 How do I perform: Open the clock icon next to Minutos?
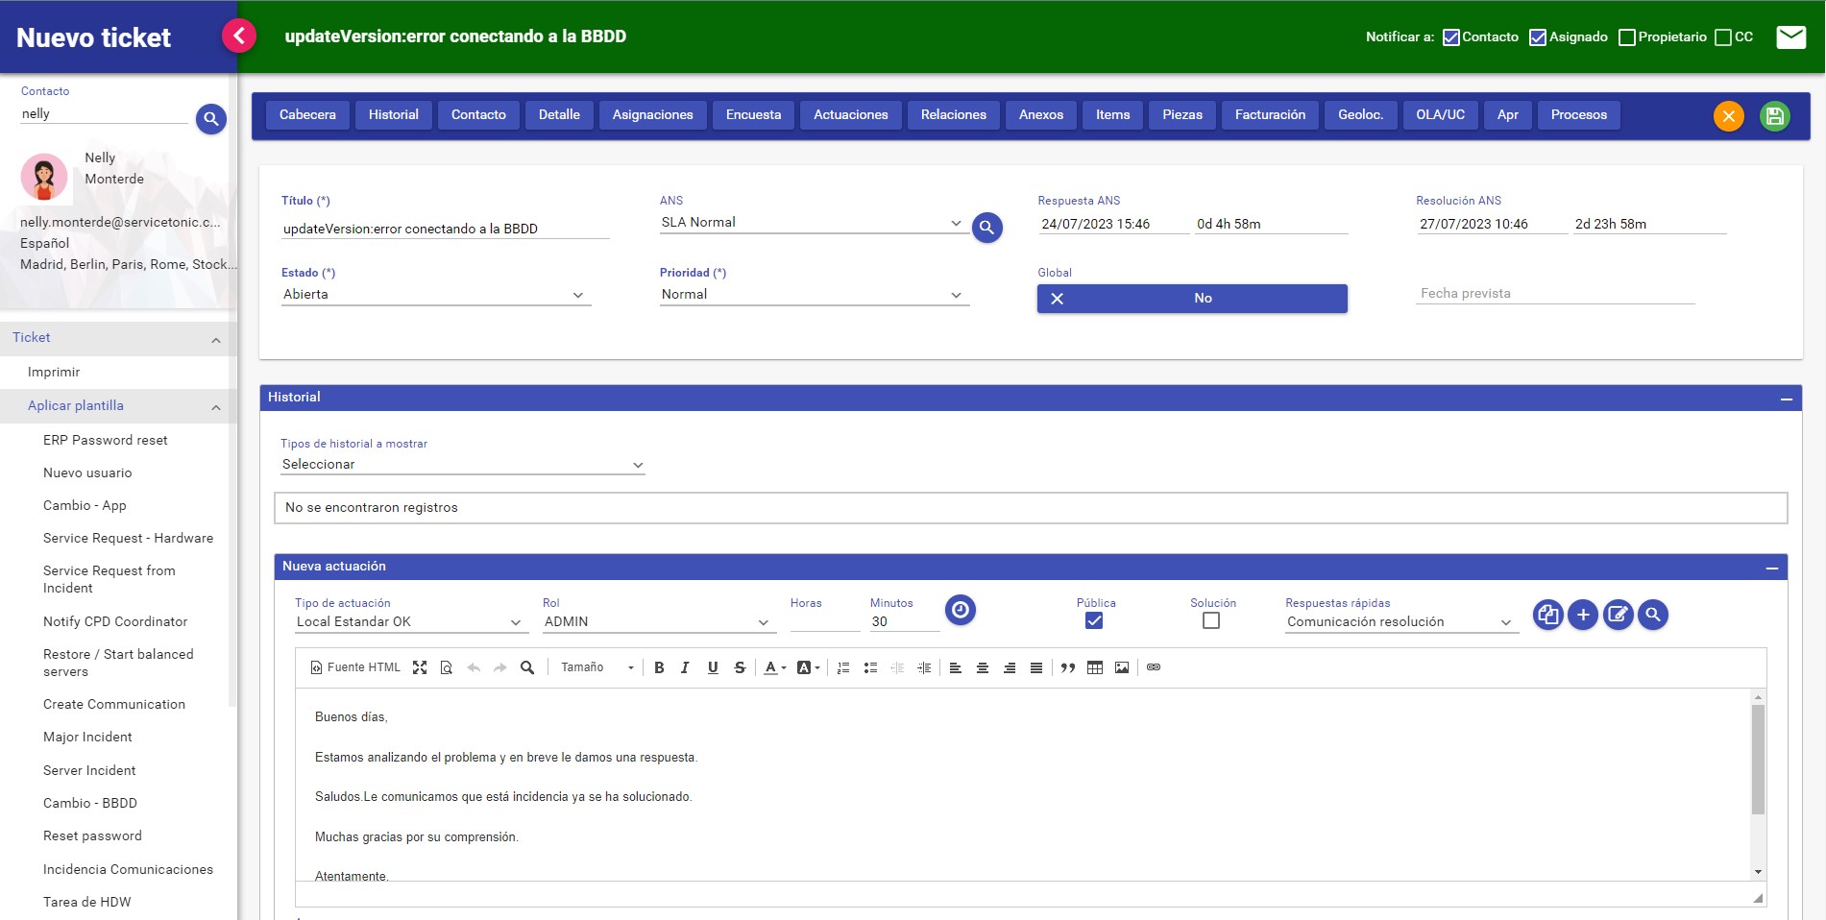(x=960, y=610)
